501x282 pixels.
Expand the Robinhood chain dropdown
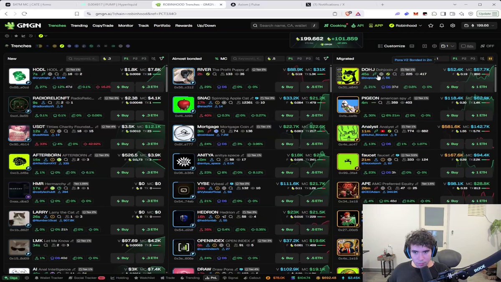pyautogui.click(x=405, y=25)
